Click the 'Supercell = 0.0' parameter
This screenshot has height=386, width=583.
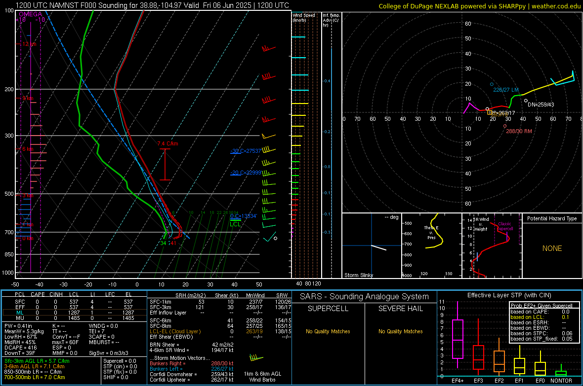(x=120, y=361)
